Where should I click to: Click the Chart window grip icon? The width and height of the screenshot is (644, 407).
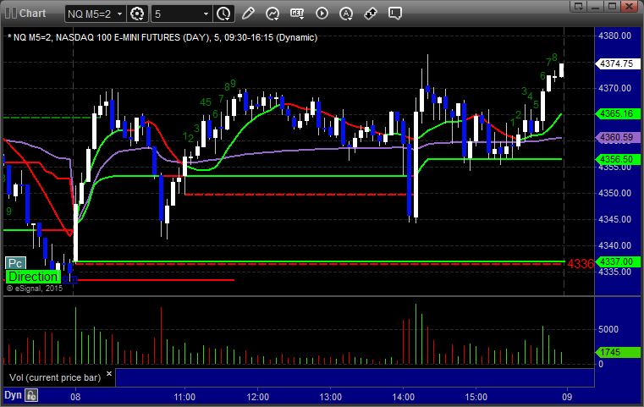coord(11,14)
